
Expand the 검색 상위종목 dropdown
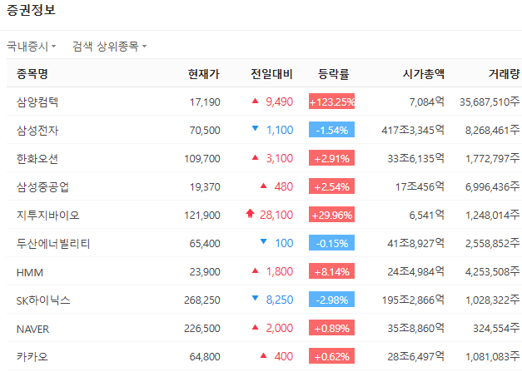(x=110, y=47)
